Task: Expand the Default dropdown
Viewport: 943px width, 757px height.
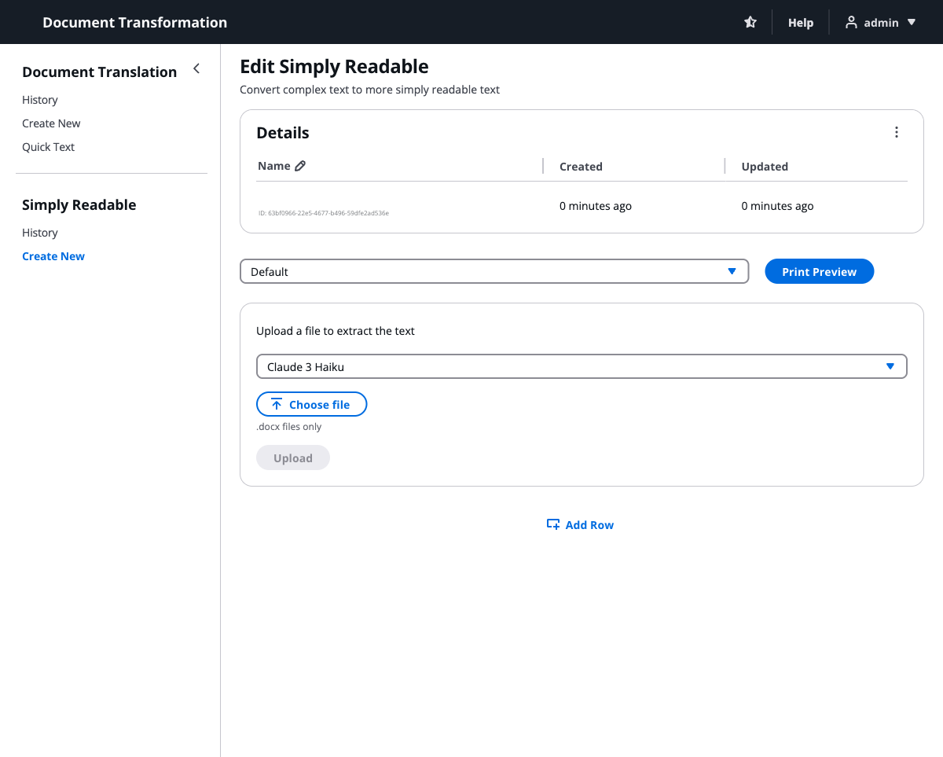Action: click(494, 271)
